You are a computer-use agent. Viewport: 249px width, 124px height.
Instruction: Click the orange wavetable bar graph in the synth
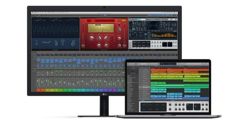click(x=164, y=35)
